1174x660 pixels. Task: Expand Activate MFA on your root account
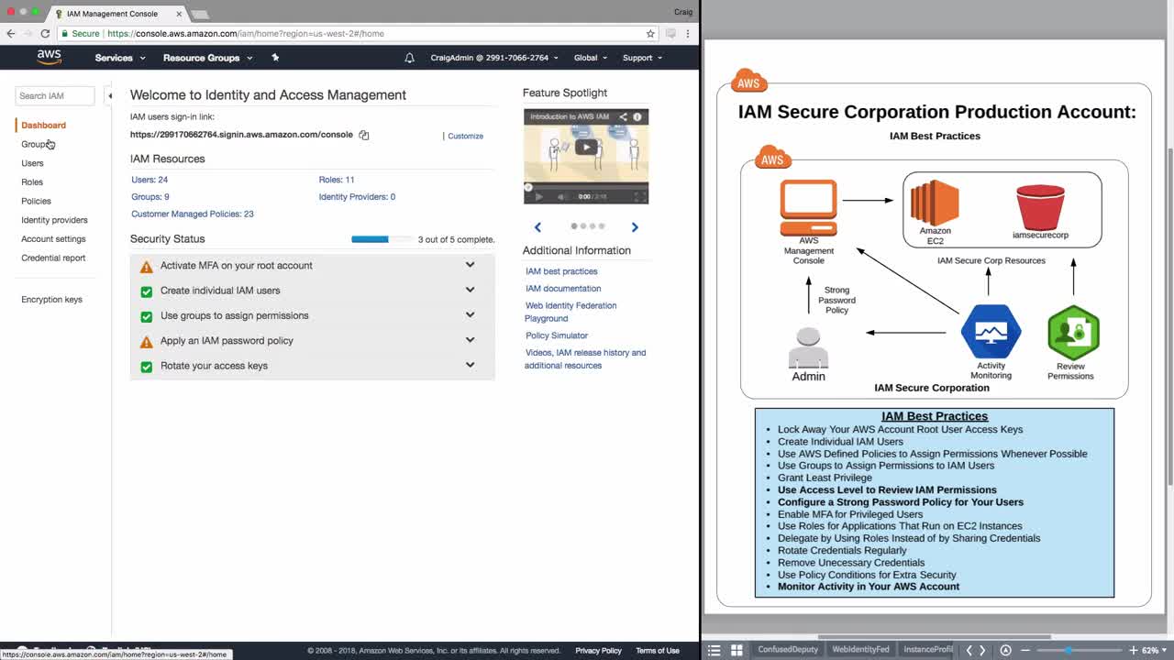tap(470, 265)
